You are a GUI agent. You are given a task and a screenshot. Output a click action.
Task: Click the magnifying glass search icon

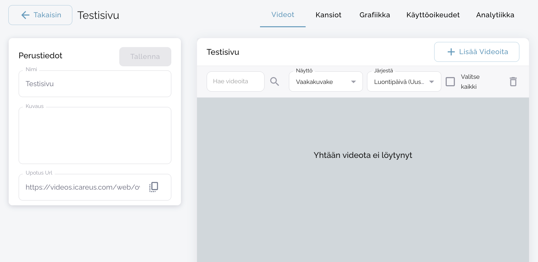274,82
